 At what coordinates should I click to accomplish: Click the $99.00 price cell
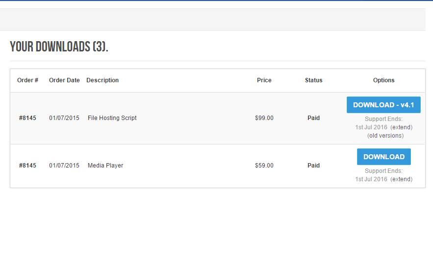(x=264, y=118)
